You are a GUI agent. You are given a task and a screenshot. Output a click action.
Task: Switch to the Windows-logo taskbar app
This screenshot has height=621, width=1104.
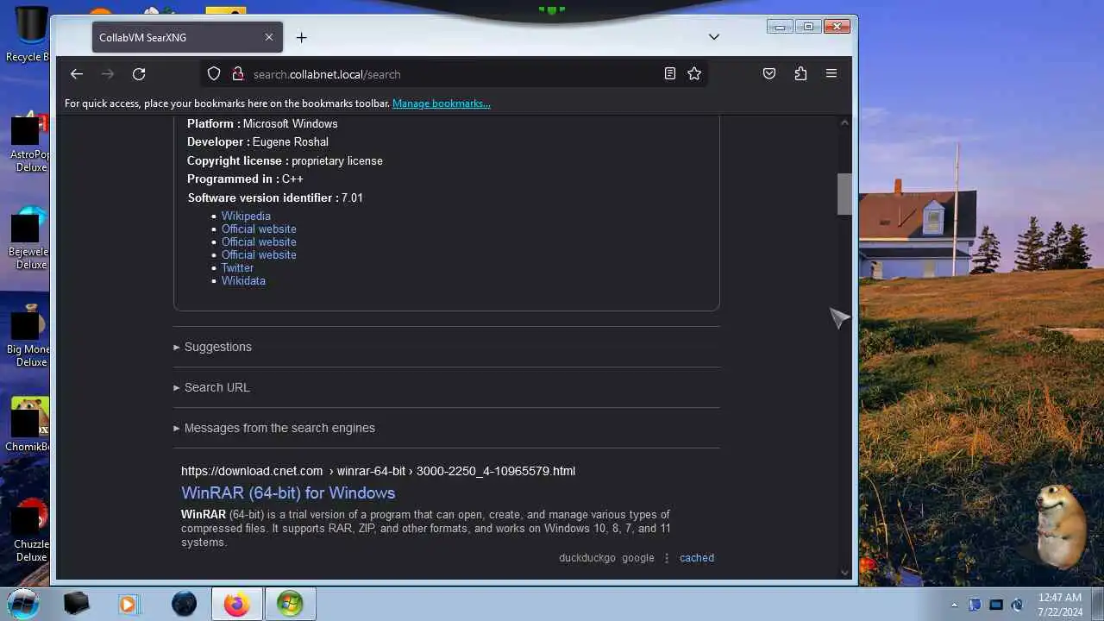click(290, 604)
